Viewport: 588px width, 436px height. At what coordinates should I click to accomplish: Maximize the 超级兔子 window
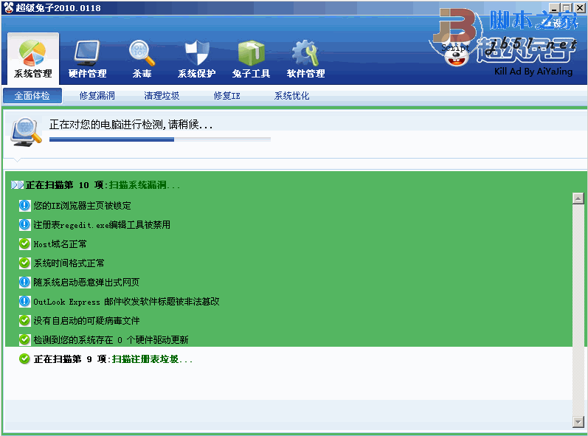(x=567, y=8)
